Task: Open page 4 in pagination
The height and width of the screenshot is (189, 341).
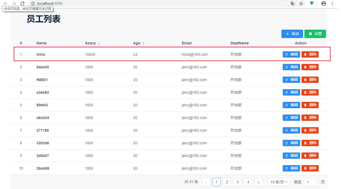Action: pos(248,182)
